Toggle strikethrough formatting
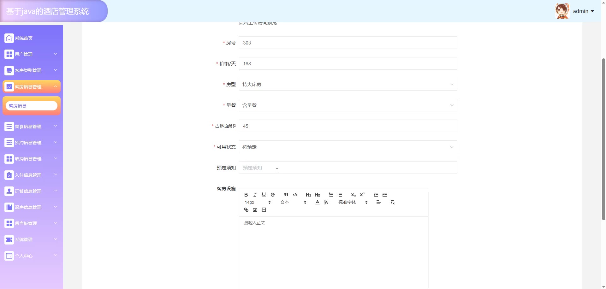The width and height of the screenshot is (606, 289). pyautogui.click(x=273, y=195)
